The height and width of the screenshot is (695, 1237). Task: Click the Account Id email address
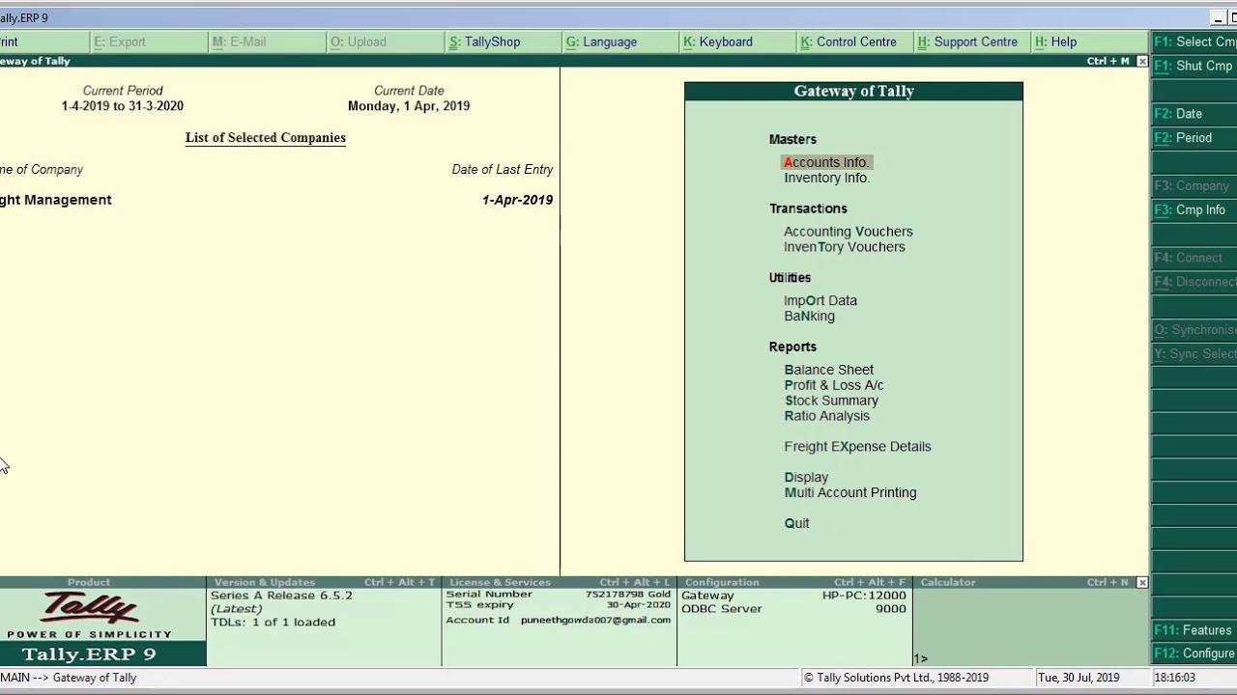tap(595, 620)
